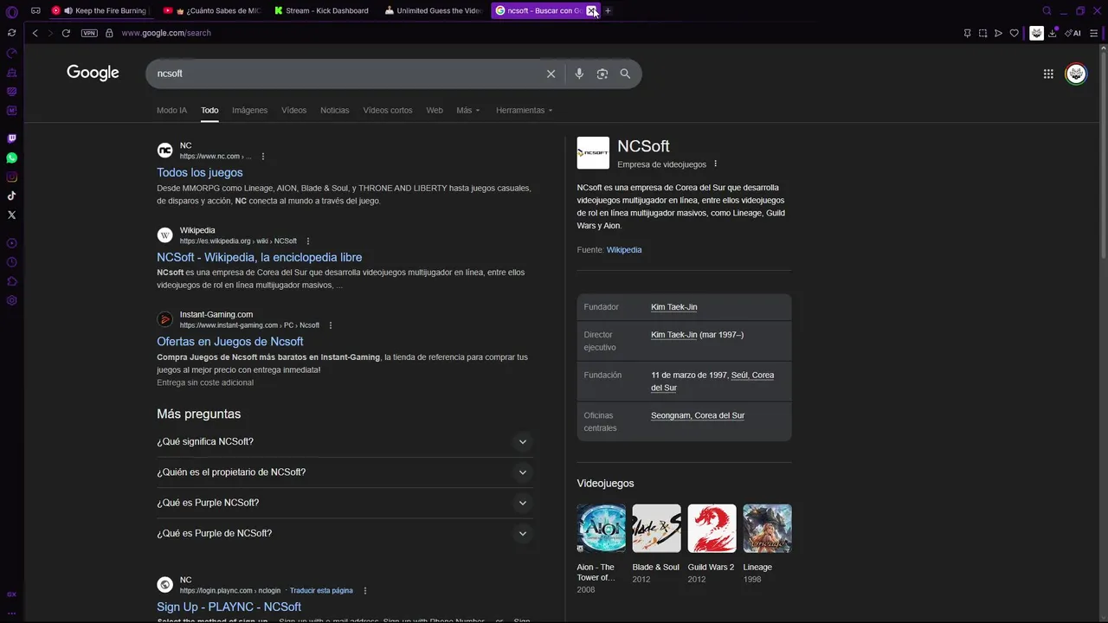Click the Kim Taek-Jin founder link

pyautogui.click(x=673, y=307)
